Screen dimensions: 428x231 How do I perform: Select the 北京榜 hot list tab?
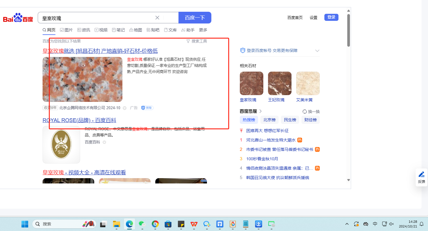[269, 120]
